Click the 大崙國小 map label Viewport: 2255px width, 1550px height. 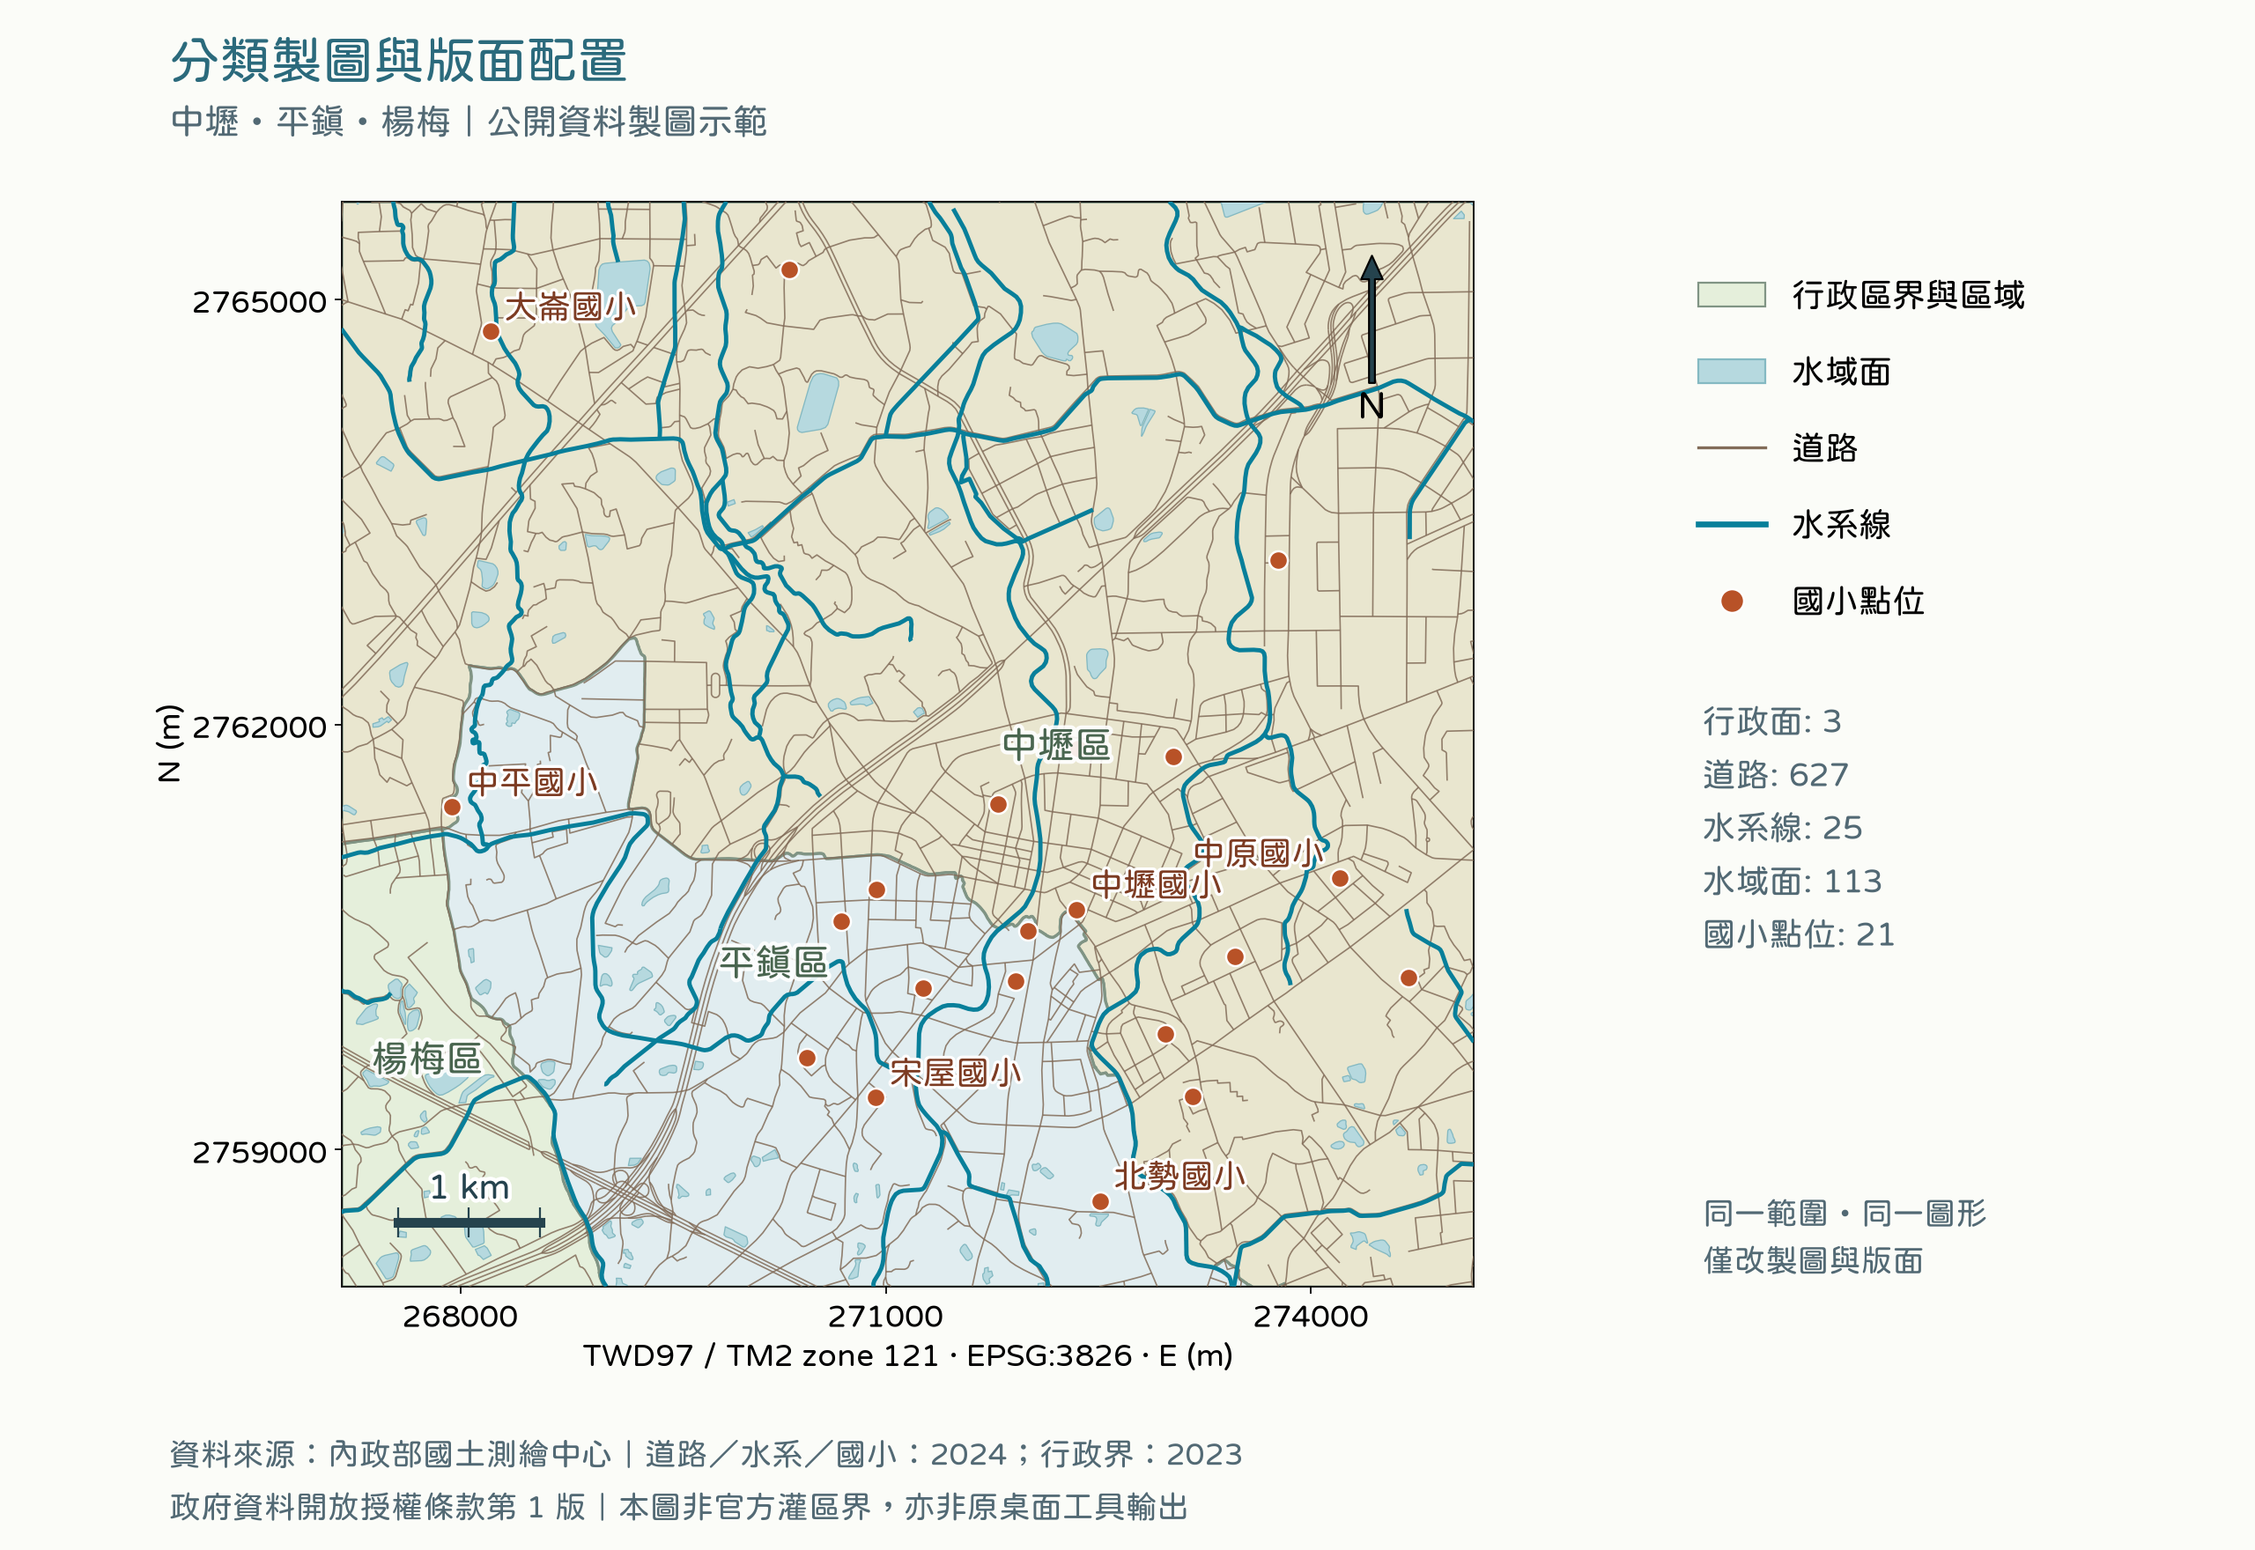tap(570, 306)
